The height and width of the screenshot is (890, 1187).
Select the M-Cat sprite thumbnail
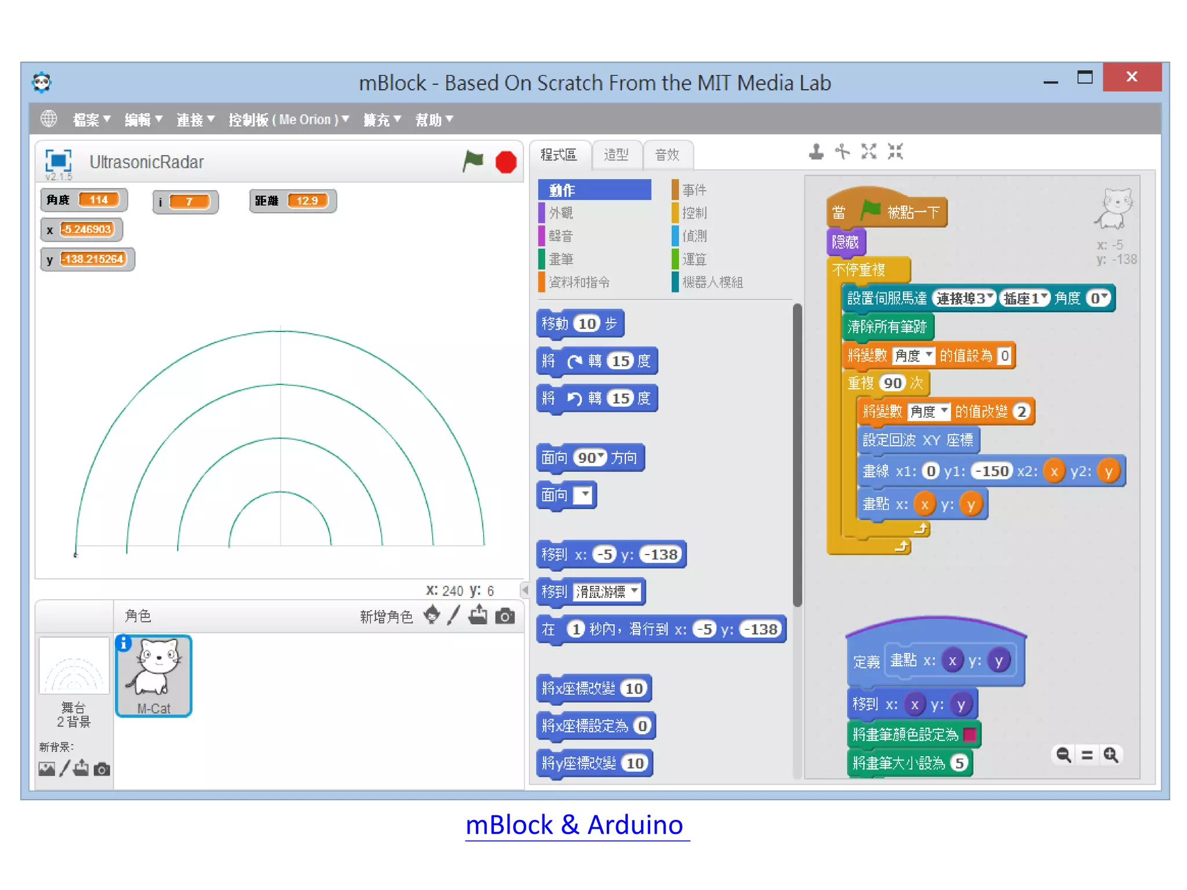154,676
